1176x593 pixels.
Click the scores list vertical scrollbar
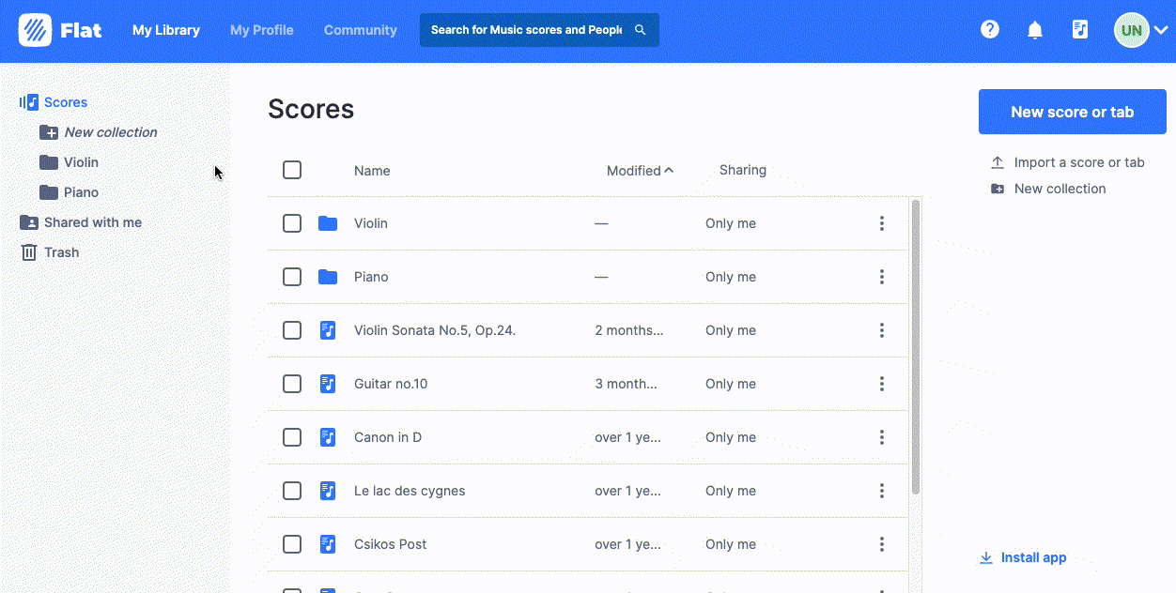pos(916,347)
